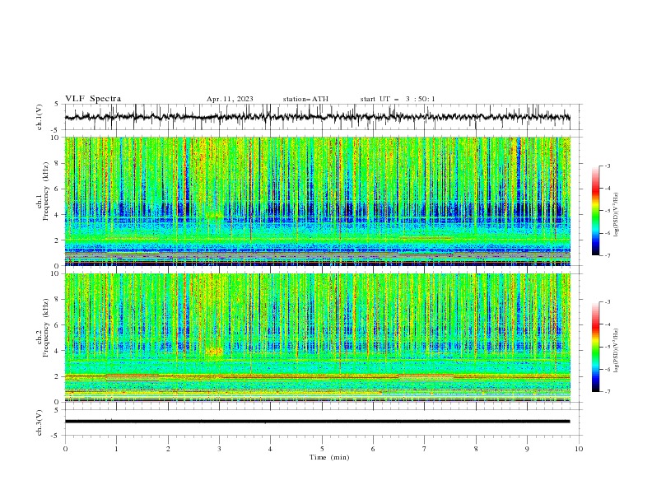Click the ch.1 voltage waveform trace
652x504 pixels.
coord(318,117)
